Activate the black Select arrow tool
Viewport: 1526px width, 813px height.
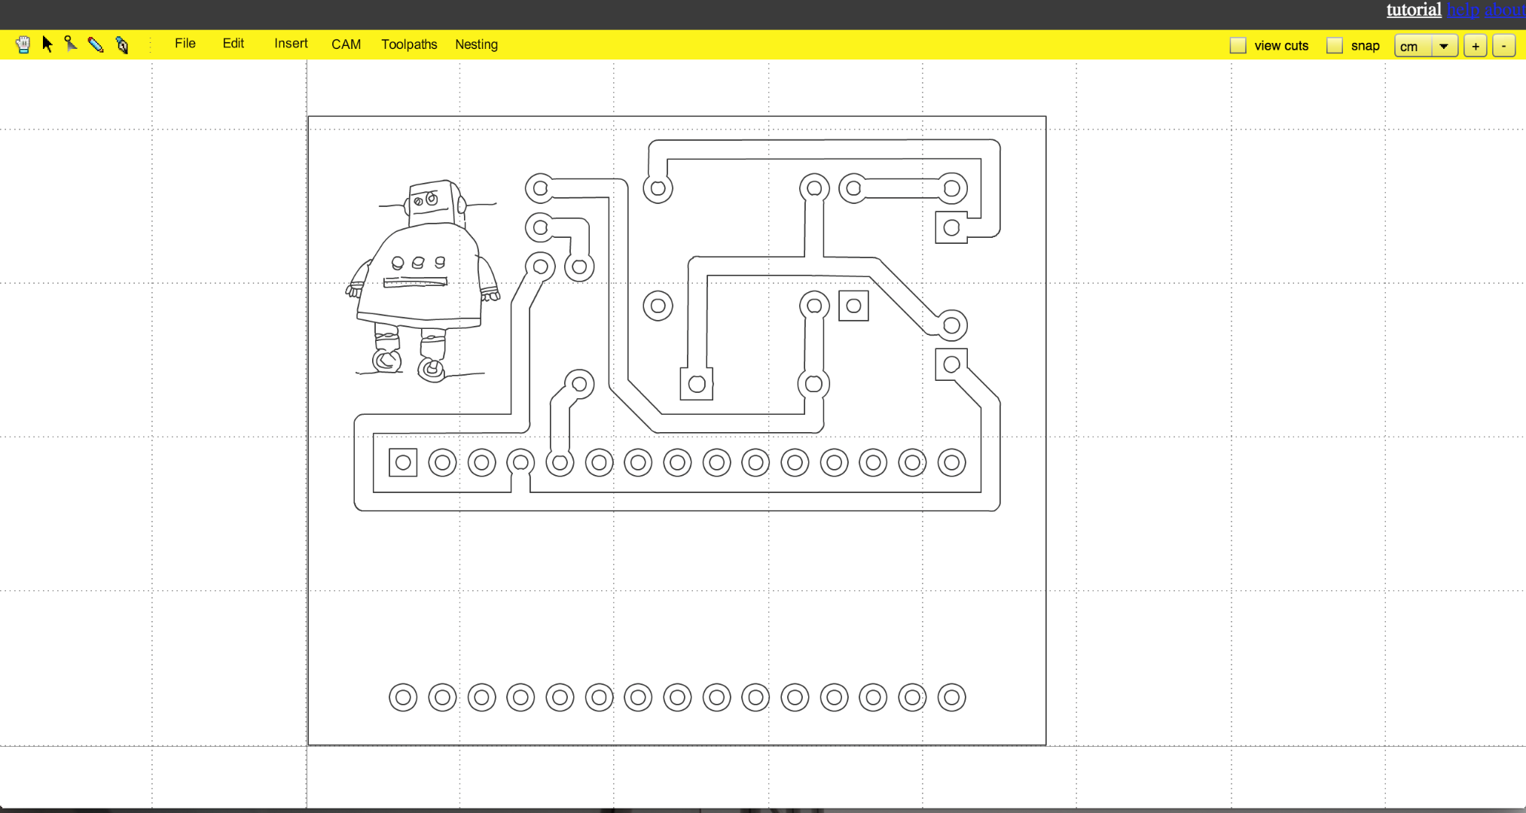47,45
